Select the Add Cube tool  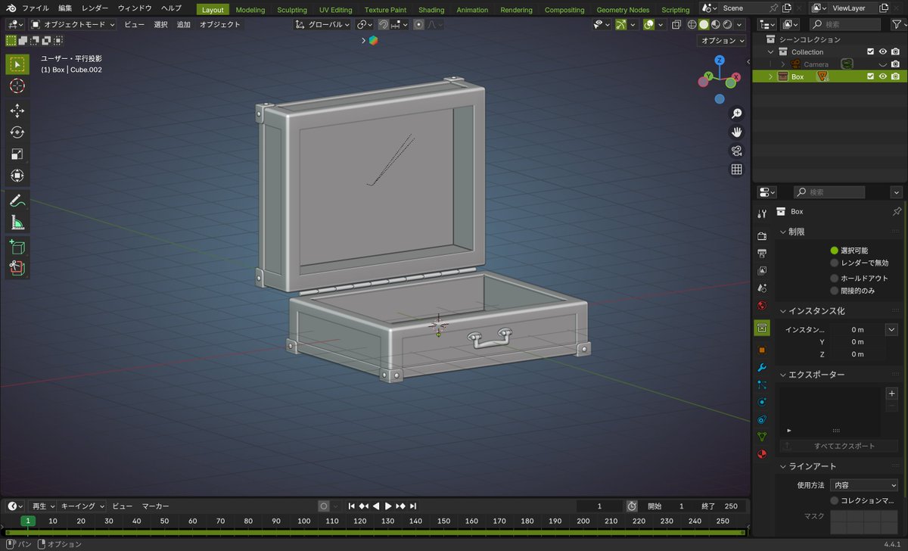point(17,247)
